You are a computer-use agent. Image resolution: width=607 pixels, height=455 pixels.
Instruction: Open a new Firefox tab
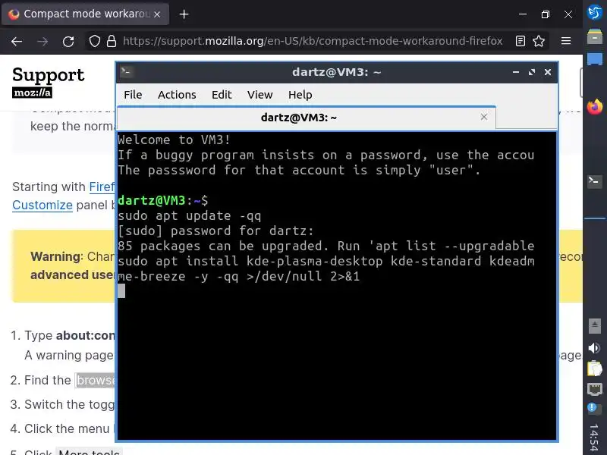point(184,14)
